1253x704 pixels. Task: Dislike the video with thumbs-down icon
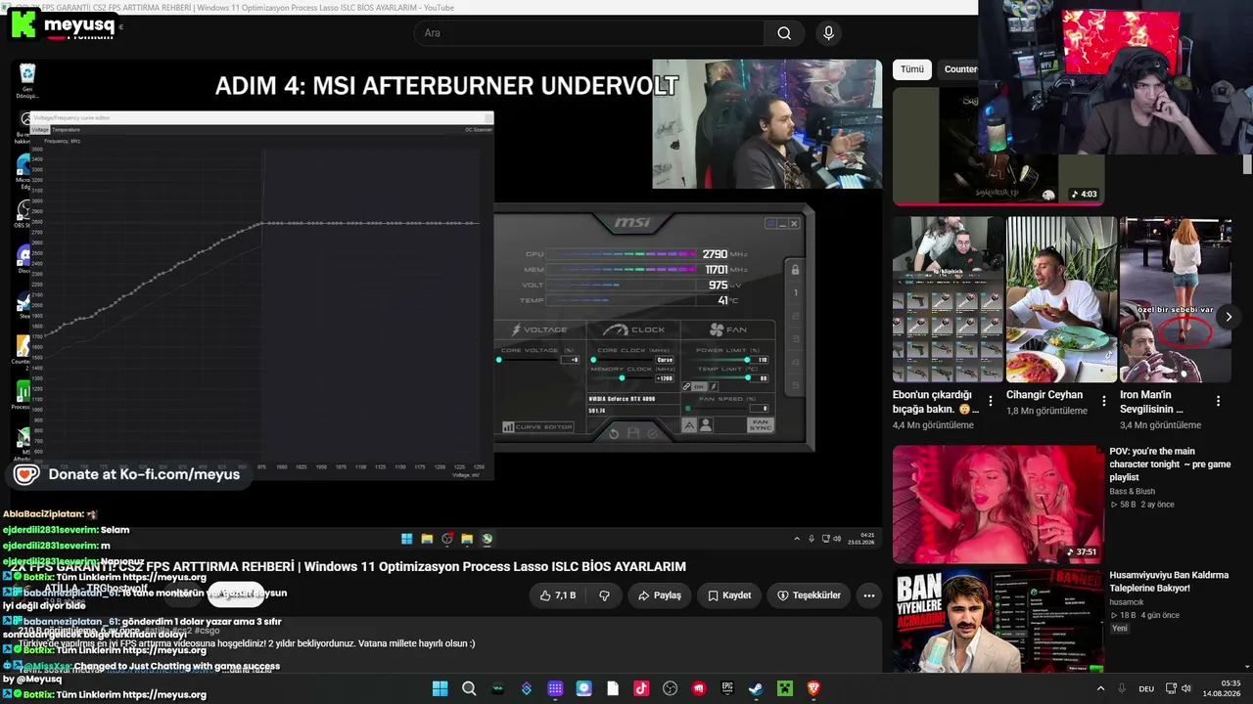pos(604,595)
